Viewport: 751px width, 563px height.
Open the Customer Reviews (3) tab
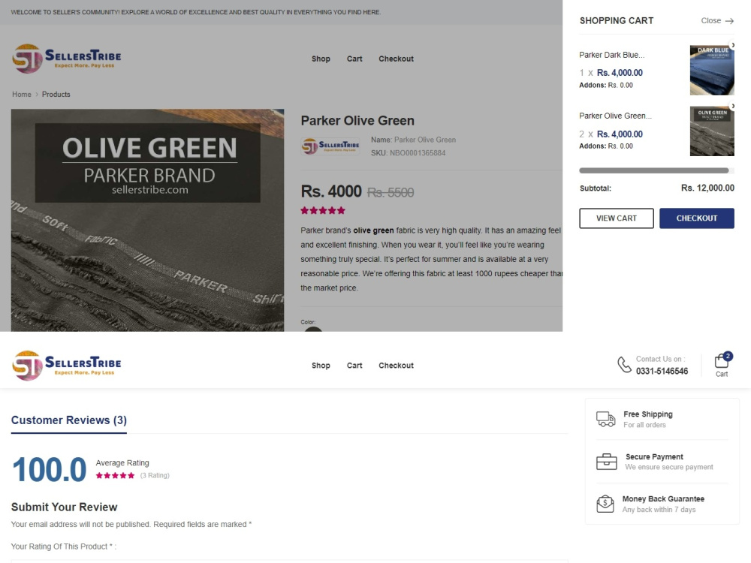click(x=69, y=420)
